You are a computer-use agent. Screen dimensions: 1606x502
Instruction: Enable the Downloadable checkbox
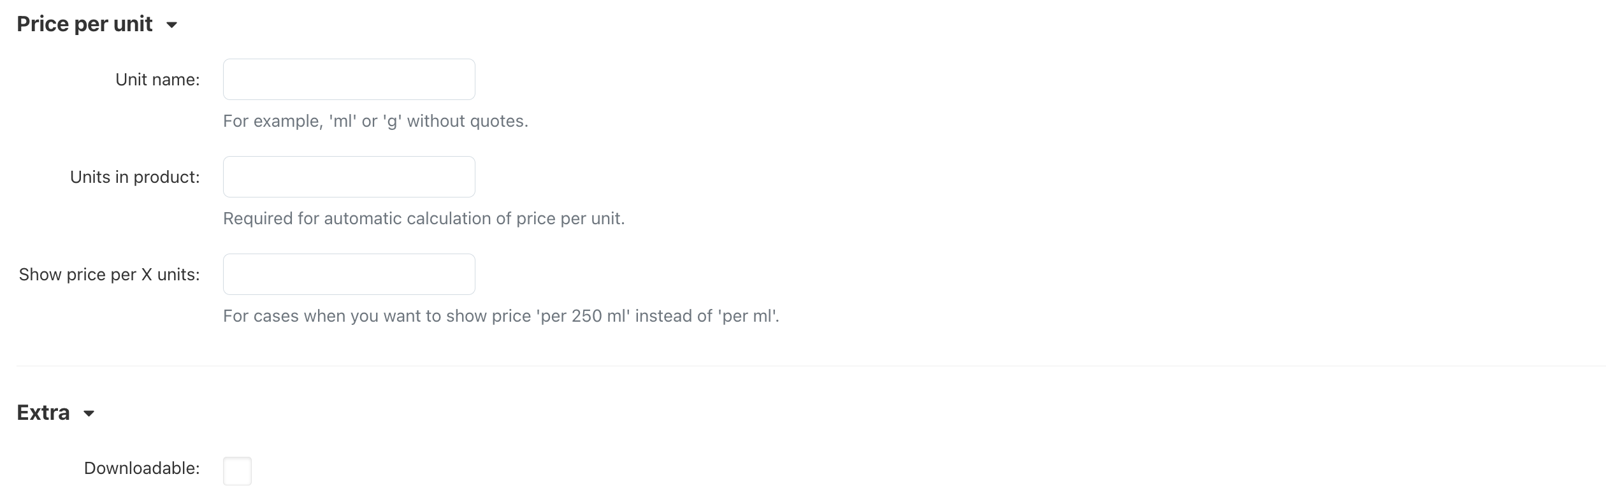[x=237, y=471]
